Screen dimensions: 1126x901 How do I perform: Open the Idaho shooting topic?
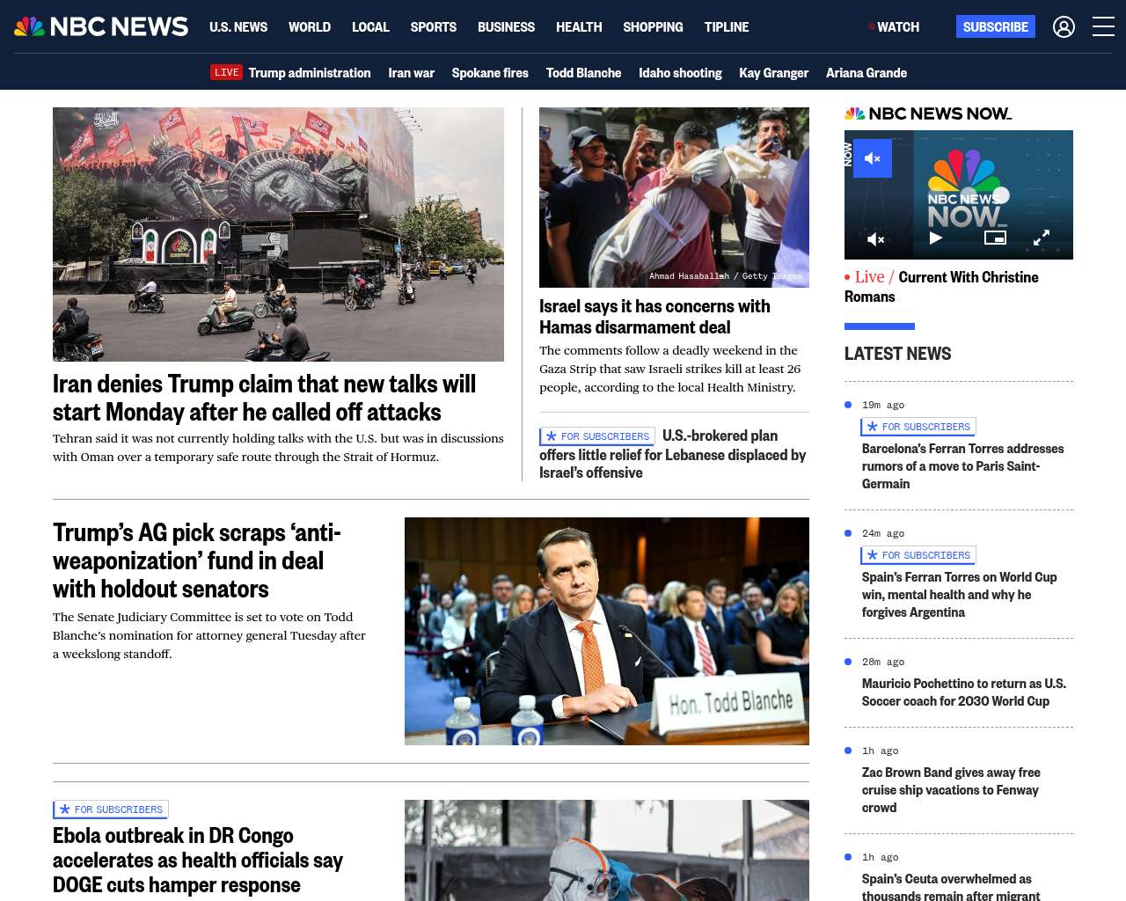pos(680,73)
